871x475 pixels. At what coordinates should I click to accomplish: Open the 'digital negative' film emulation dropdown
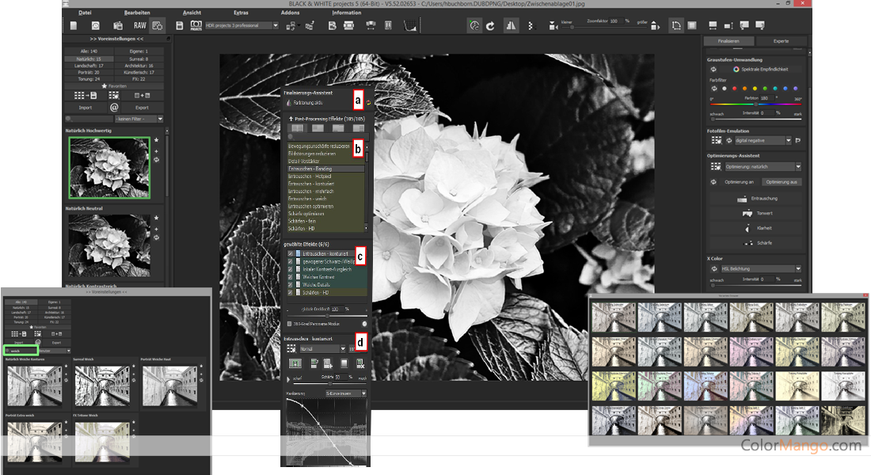(x=763, y=141)
